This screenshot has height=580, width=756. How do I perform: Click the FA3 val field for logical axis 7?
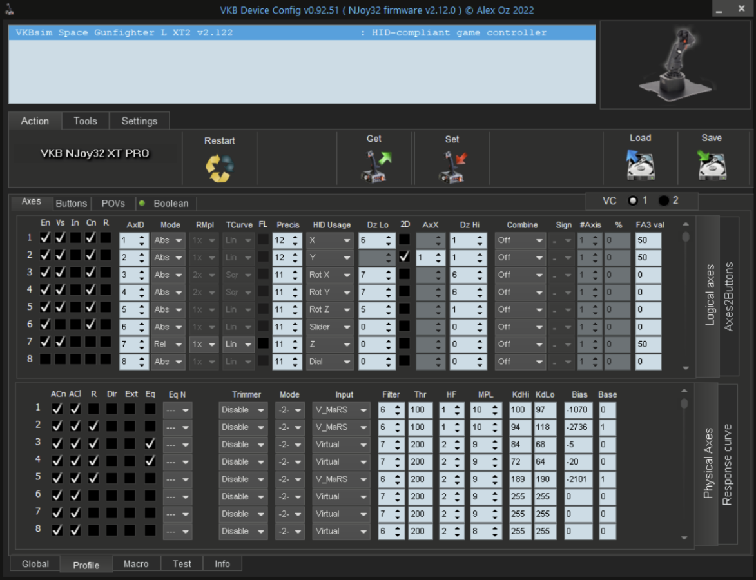(x=648, y=344)
